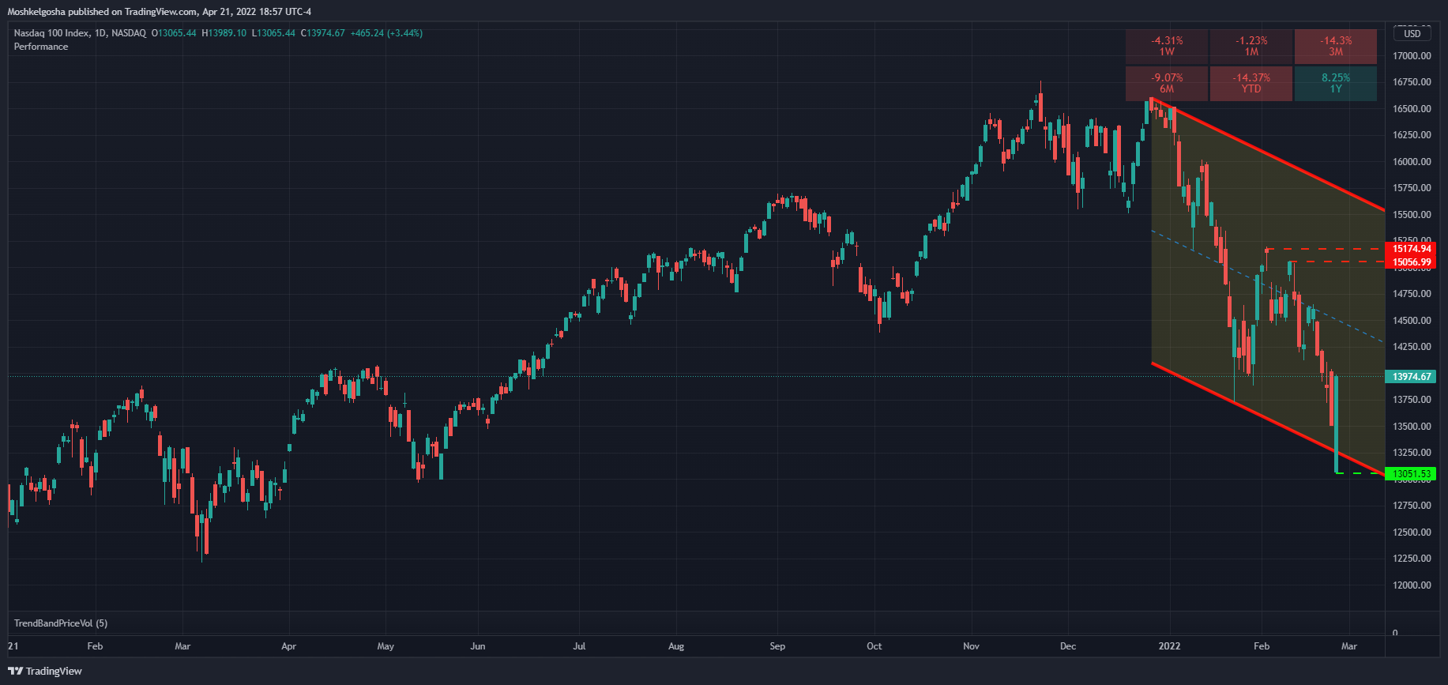Viewport: 1448px width, 685px height.
Task: Click the Dec label on the time axis
Action: (1068, 646)
